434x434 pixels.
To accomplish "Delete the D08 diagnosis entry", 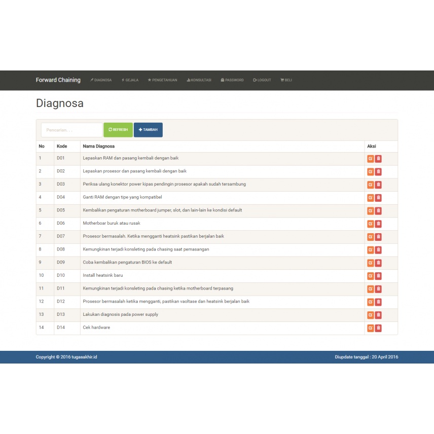I will [x=378, y=249].
